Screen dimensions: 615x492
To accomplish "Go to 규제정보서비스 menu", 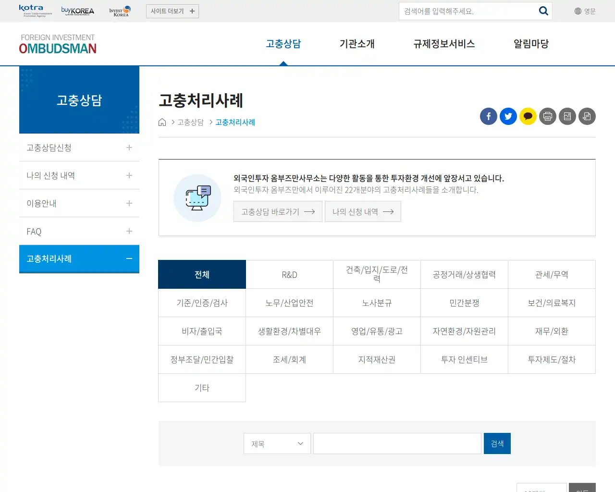I will [x=443, y=44].
